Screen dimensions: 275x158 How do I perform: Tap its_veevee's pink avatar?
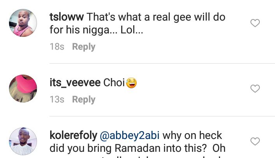click(23, 89)
